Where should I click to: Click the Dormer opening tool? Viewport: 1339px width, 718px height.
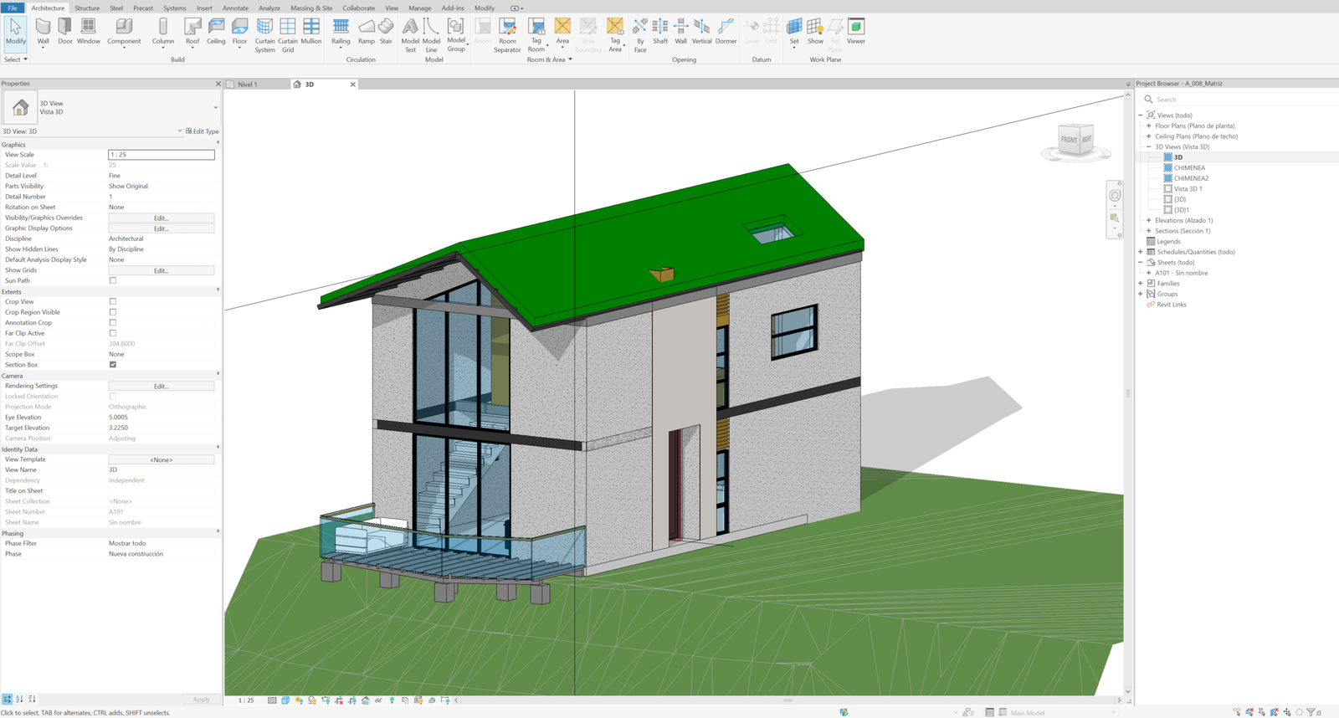(726, 32)
